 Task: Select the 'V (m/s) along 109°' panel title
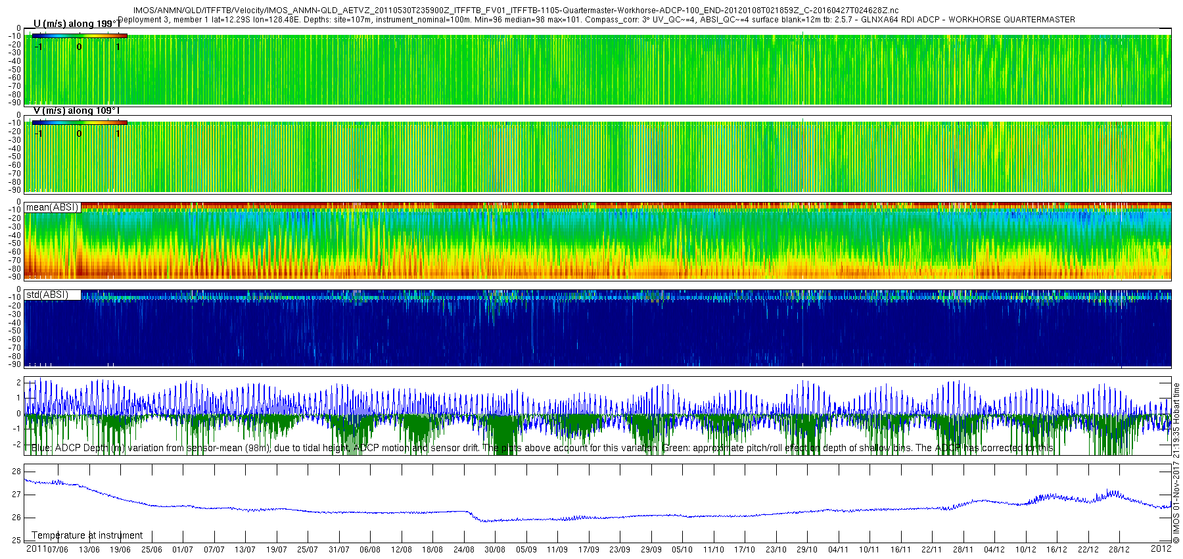(x=76, y=110)
